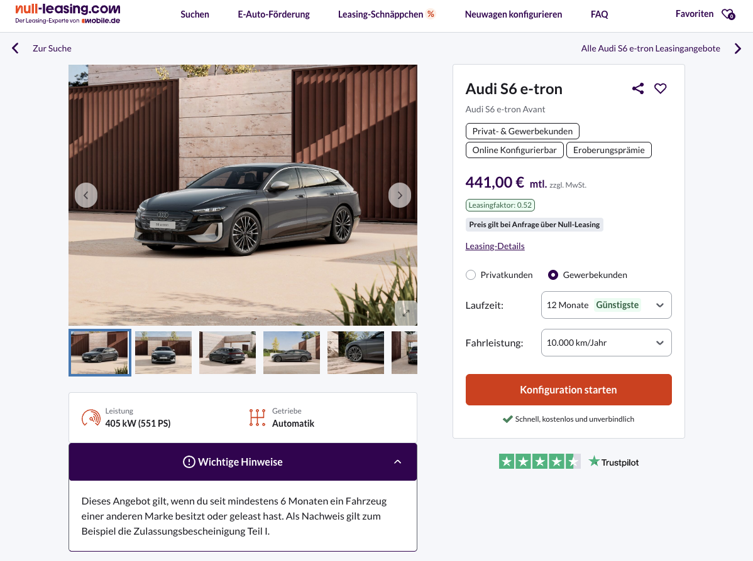Collapse the Wichtige Hinweise section
753x561 pixels.
[397, 462]
